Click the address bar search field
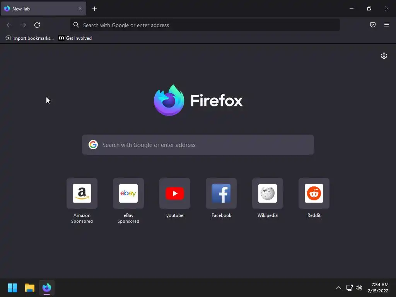 pos(205,25)
